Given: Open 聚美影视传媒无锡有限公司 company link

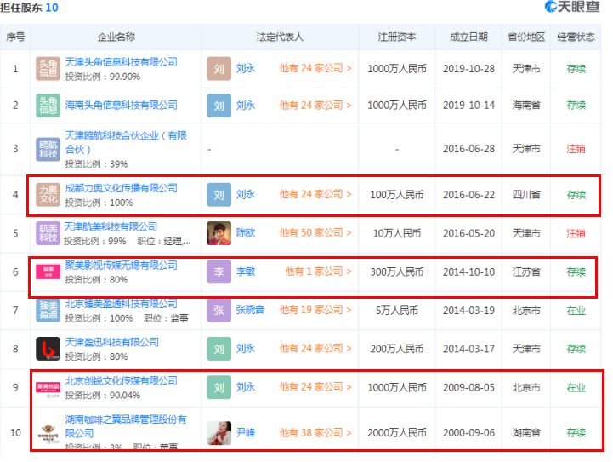Looking at the screenshot, I should [x=122, y=265].
